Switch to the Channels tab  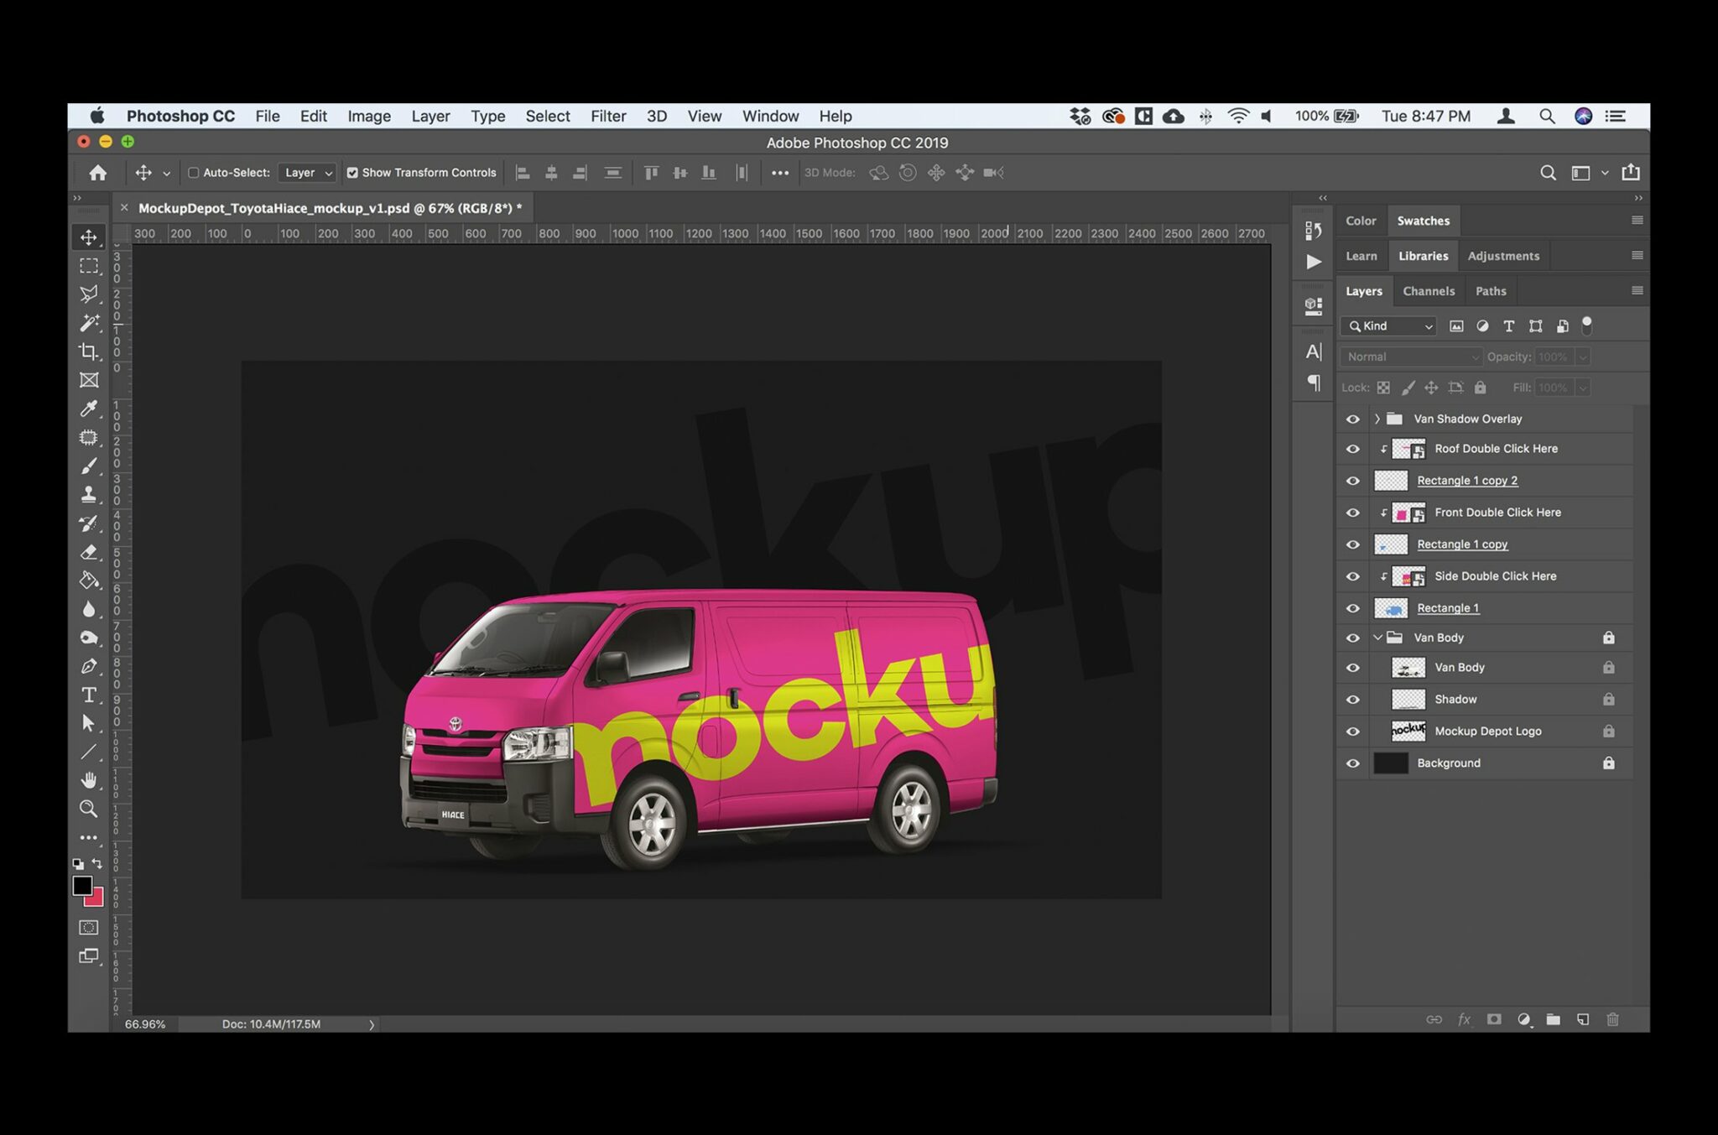coord(1429,290)
